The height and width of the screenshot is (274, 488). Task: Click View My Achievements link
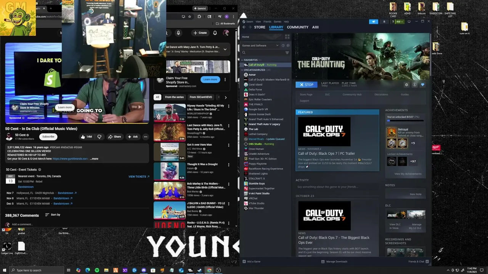408,174
